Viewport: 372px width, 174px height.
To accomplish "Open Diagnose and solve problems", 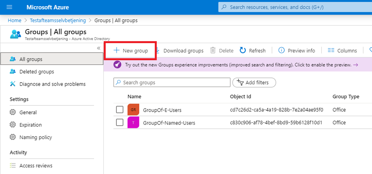I will tap(52, 84).
